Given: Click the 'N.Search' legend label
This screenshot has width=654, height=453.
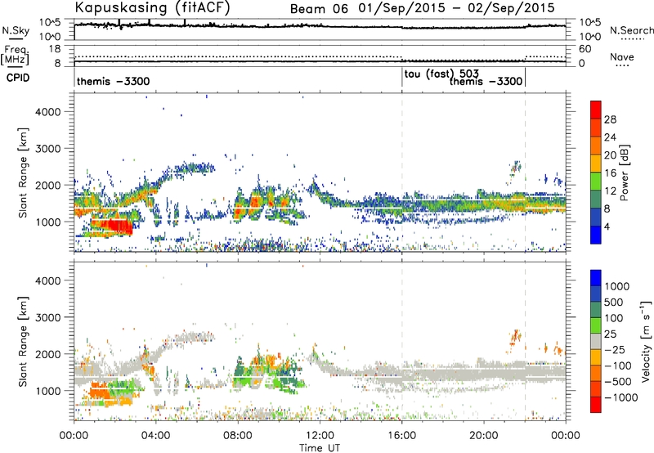Looking at the screenshot, I should pos(632,30).
